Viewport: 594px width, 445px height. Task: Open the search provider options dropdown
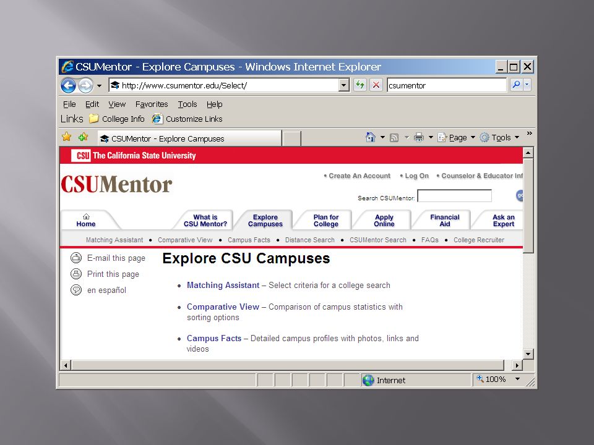coord(527,85)
